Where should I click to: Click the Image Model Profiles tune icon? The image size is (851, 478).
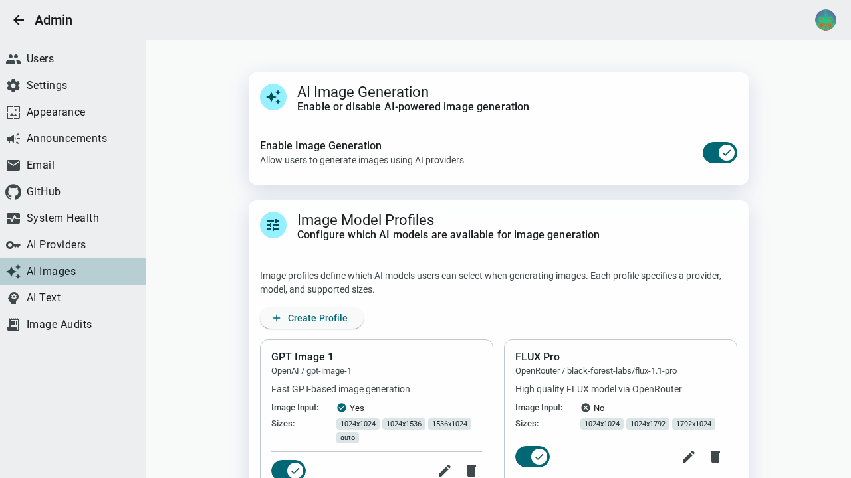tap(273, 225)
